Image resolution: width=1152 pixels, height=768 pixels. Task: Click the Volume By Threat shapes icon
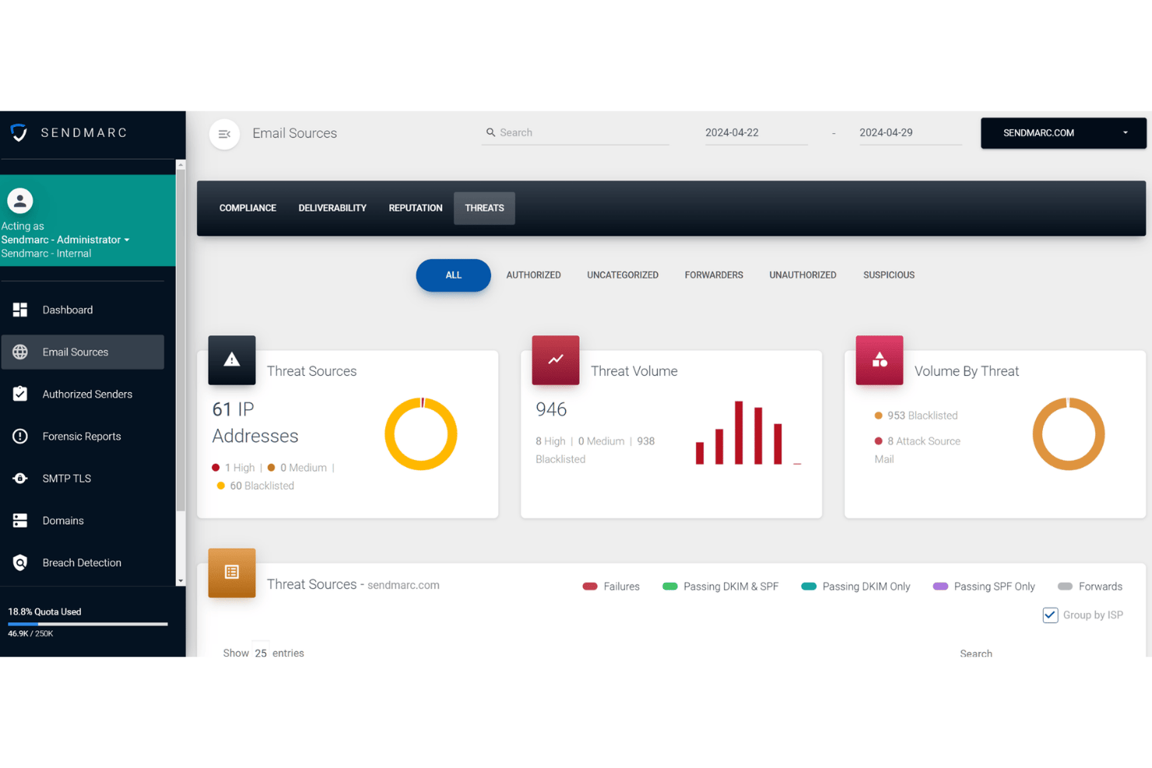pos(880,359)
